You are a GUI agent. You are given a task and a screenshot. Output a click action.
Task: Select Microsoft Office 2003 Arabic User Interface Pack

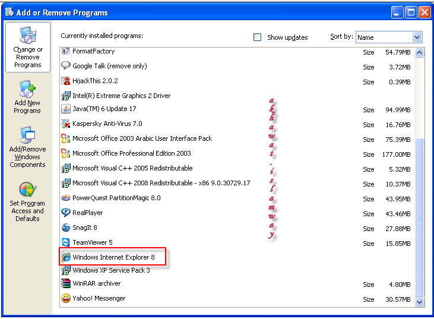click(x=237, y=139)
